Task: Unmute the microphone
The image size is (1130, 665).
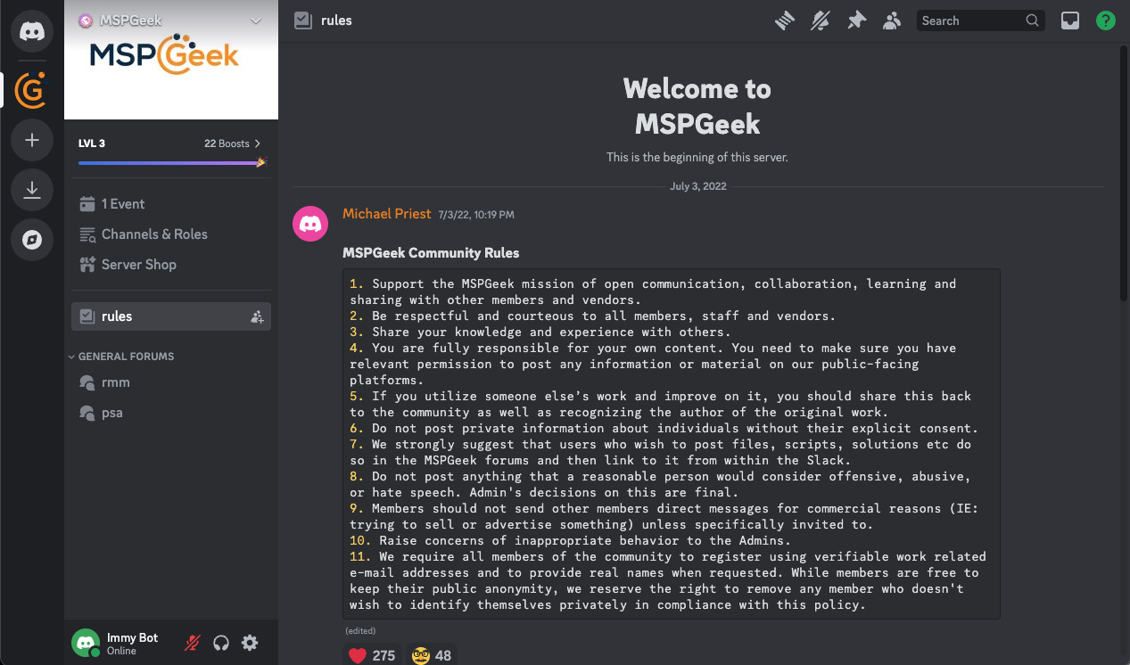Action: point(193,643)
